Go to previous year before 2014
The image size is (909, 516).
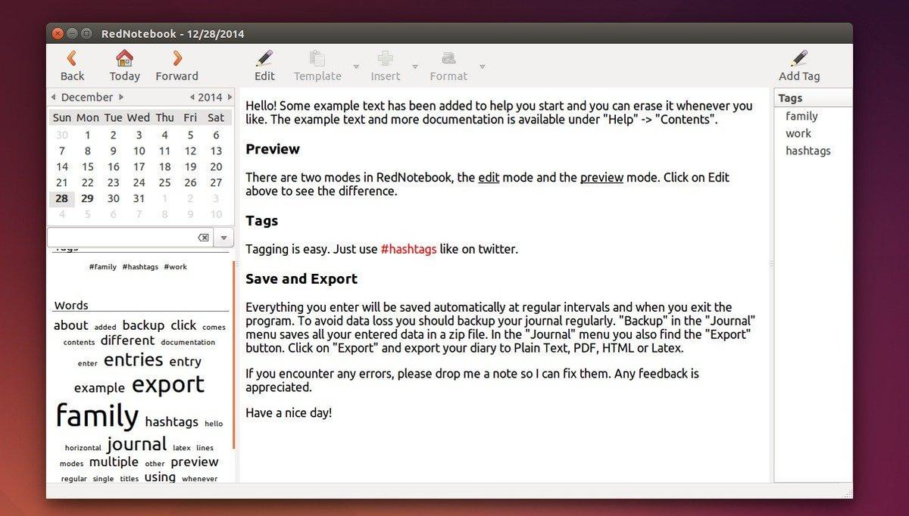pos(192,97)
